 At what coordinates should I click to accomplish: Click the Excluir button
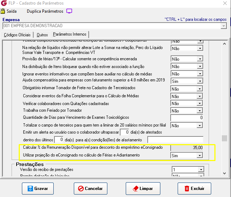coord(194,189)
